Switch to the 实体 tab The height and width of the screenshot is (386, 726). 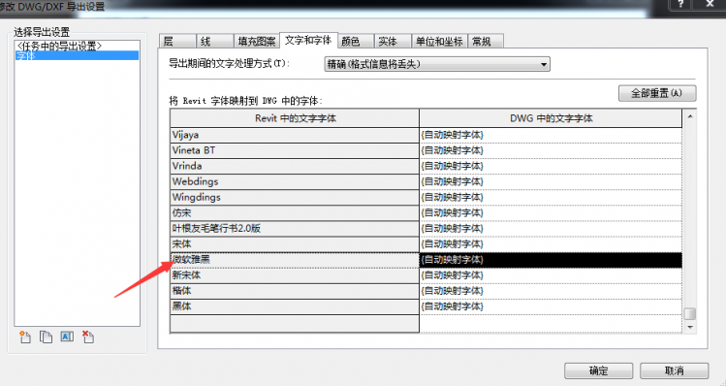pyautogui.click(x=393, y=42)
